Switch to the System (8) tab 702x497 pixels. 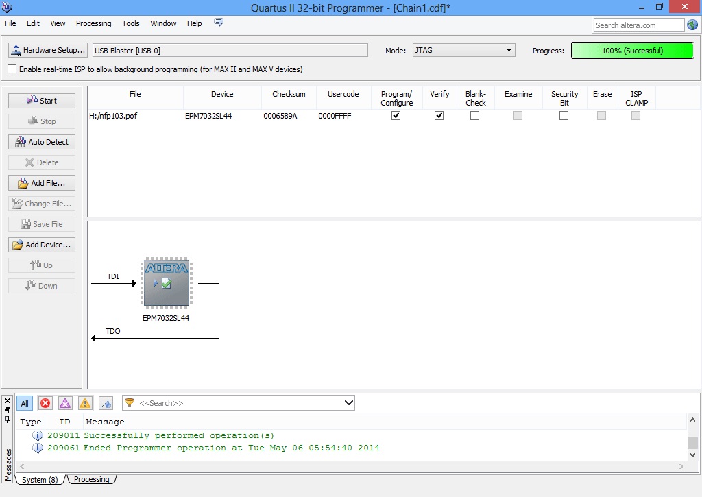point(40,480)
